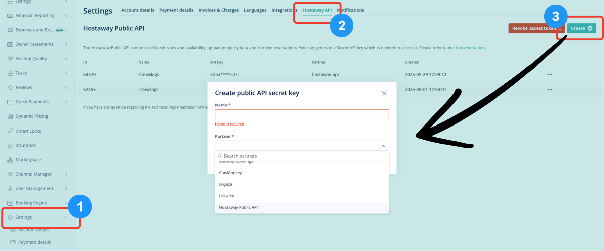Click the magnifier icon in Search partners
This screenshot has height=251, width=604.
coord(220,156)
